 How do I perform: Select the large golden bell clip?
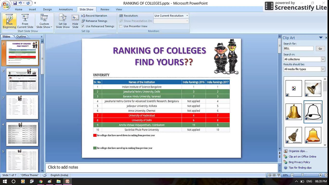point(294,112)
